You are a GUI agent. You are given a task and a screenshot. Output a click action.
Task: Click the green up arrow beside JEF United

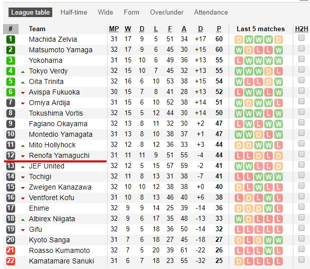23,166
